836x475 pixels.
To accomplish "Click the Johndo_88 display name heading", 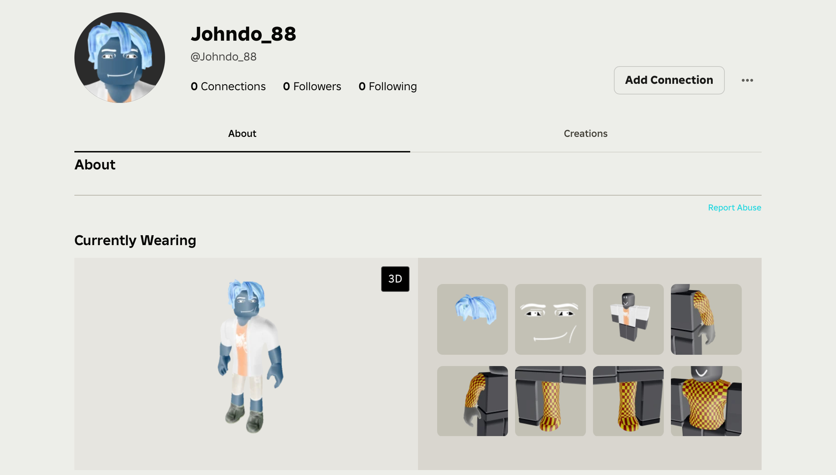I will point(243,34).
